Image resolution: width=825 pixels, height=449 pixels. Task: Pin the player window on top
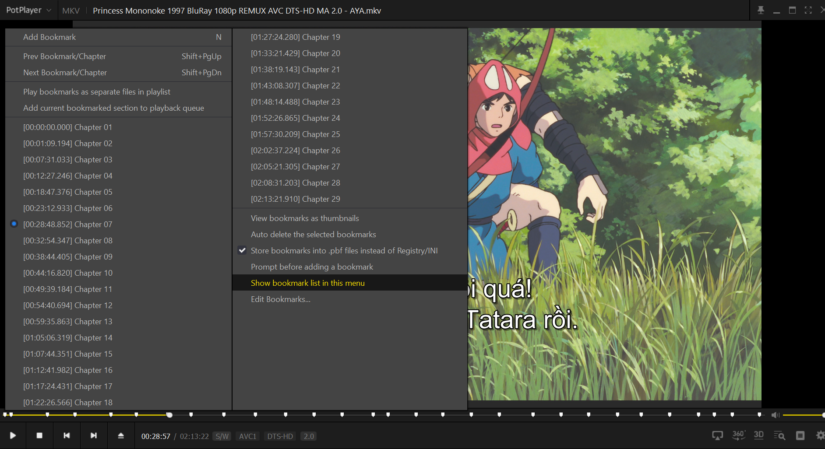(x=761, y=10)
